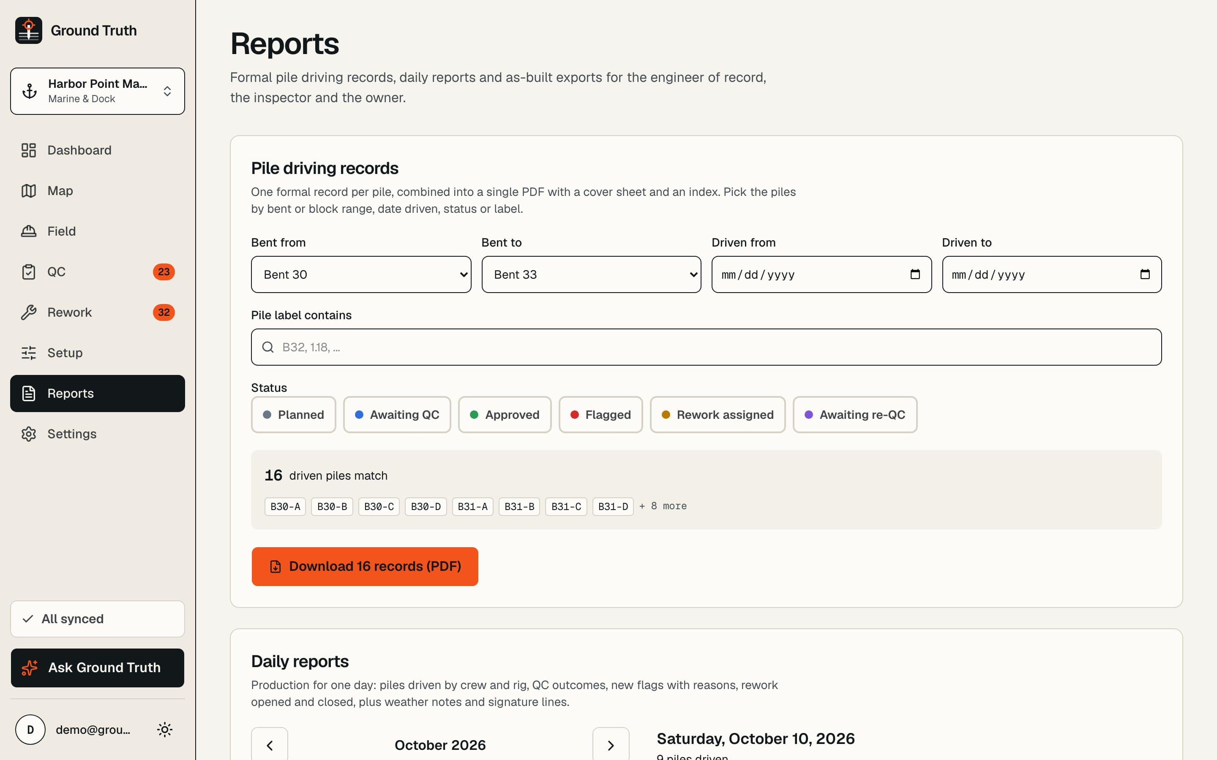Click the Dashboard grid icon

tap(29, 150)
